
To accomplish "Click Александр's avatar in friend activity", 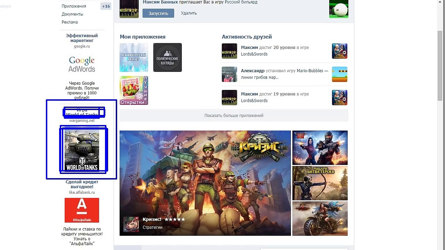I will click(x=229, y=74).
